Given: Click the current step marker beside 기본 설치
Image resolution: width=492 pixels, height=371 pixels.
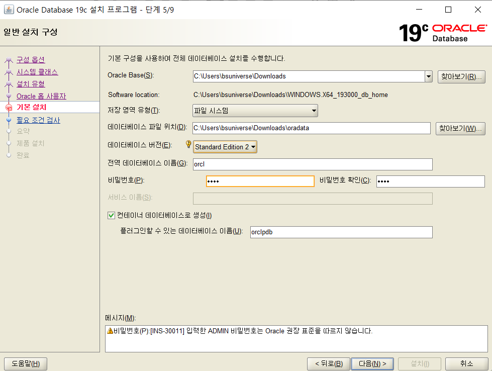Looking at the screenshot, I should (x=9, y=108).
